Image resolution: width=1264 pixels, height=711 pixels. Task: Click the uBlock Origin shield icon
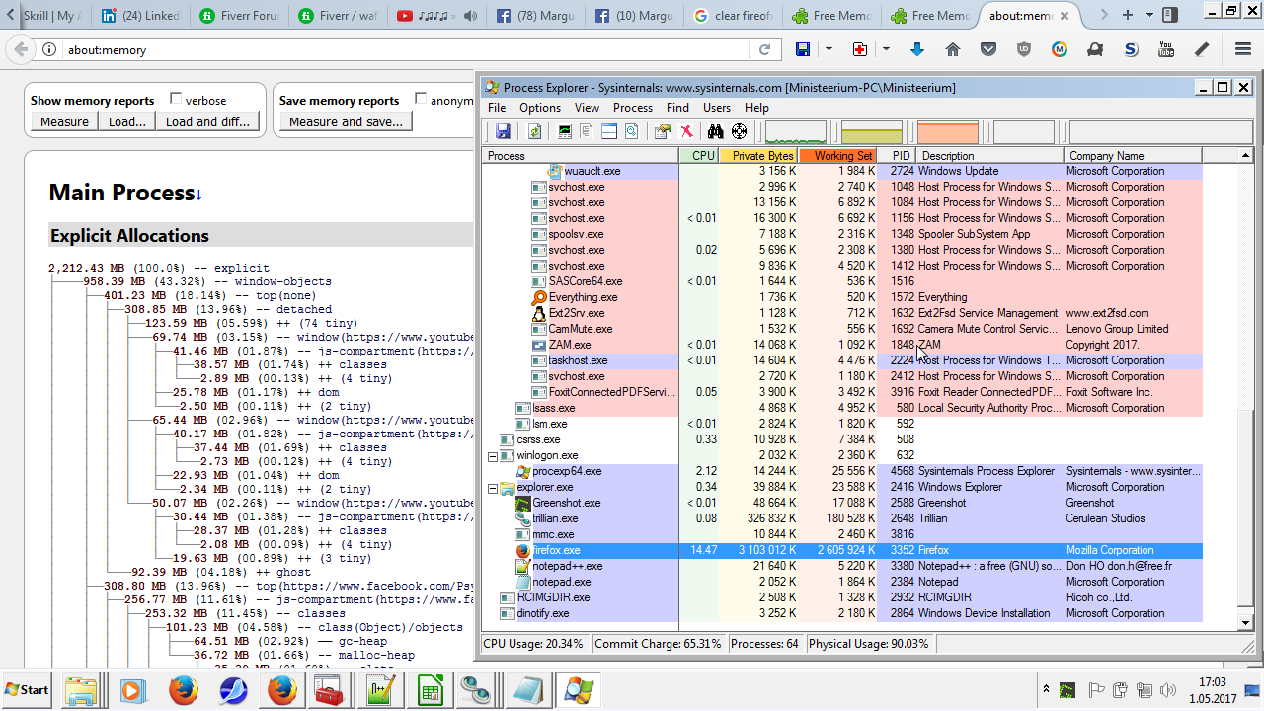pos(1024,49)
